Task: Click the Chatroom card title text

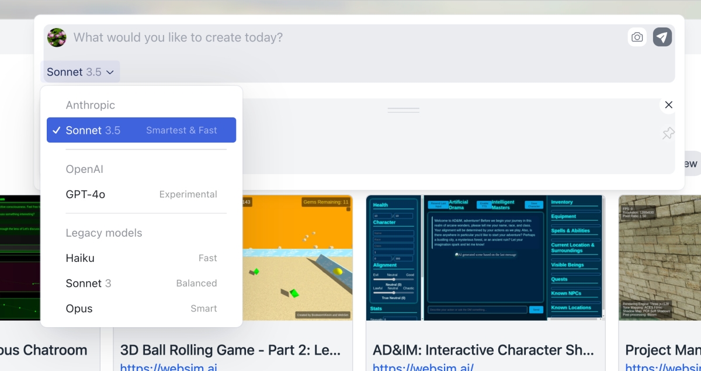Action: [x=44, y=350]
